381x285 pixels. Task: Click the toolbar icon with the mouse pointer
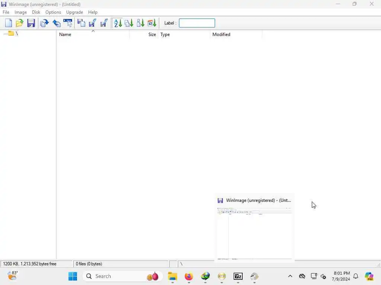68,23
